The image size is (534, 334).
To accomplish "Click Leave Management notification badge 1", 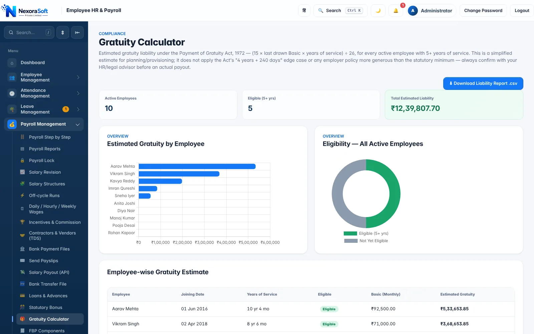I will [66, 109].
